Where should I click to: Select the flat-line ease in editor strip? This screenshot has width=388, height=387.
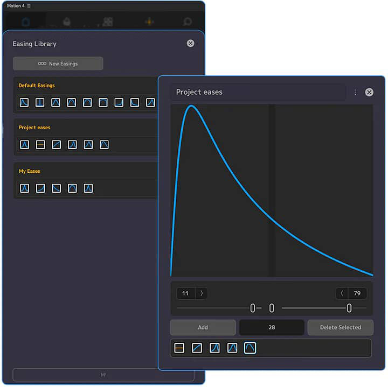click(179, 348)
